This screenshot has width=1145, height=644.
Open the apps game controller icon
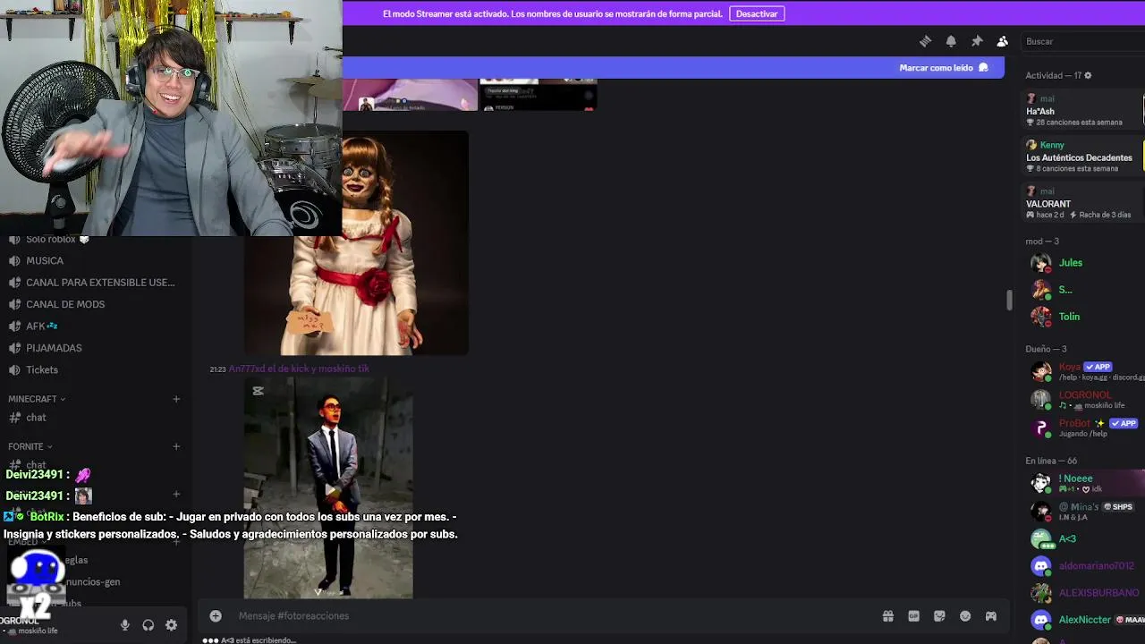coord(991,615)
